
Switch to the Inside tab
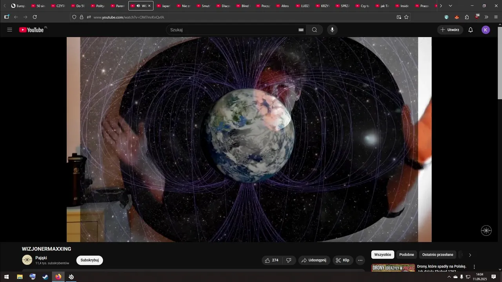tap(402, 6)
